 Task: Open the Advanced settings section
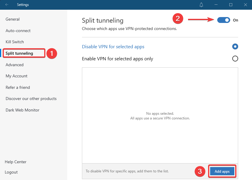click(14, 65)
